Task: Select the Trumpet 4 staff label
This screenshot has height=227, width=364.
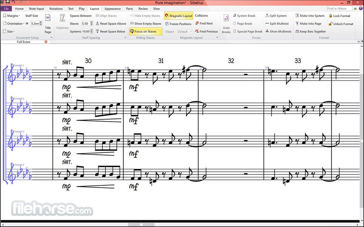Action: (x=18, y=165)
